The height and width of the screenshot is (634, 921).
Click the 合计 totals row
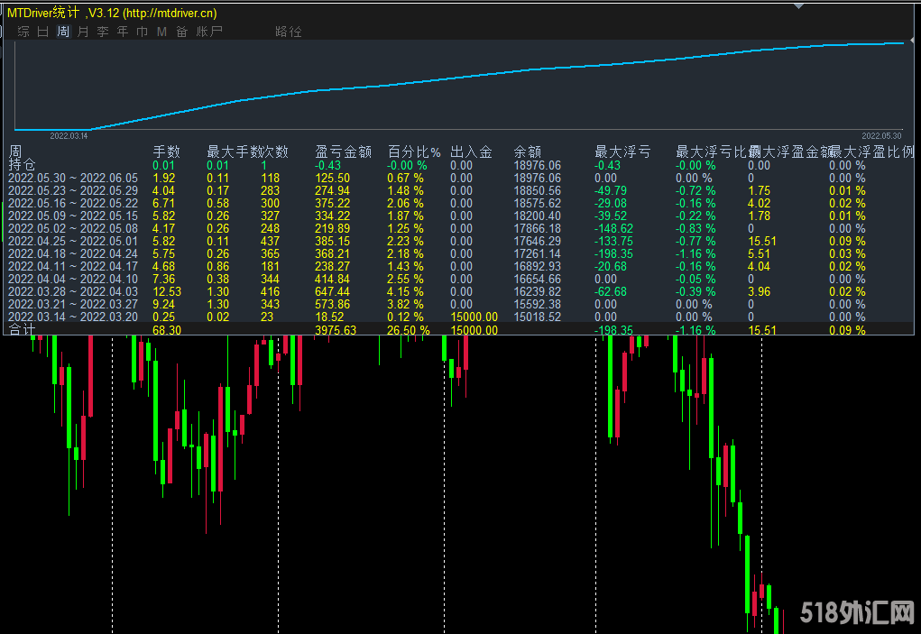(22, 330)
